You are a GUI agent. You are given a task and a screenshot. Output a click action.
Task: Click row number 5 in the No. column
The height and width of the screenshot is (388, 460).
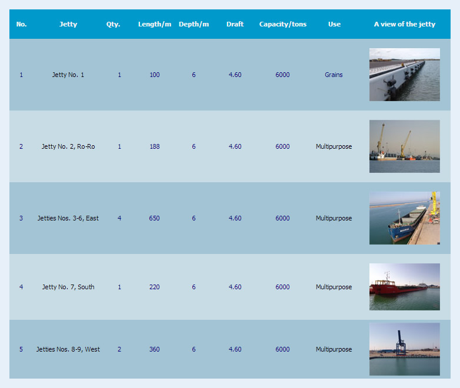[21, 349]
